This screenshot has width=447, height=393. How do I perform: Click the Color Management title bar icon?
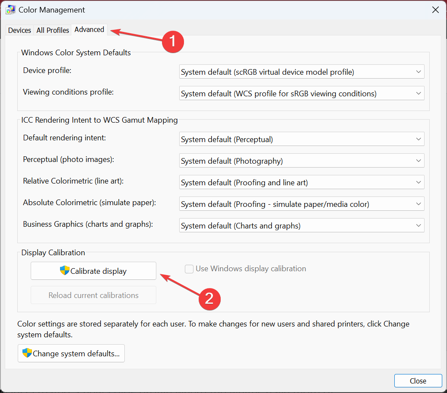point(10,10)
